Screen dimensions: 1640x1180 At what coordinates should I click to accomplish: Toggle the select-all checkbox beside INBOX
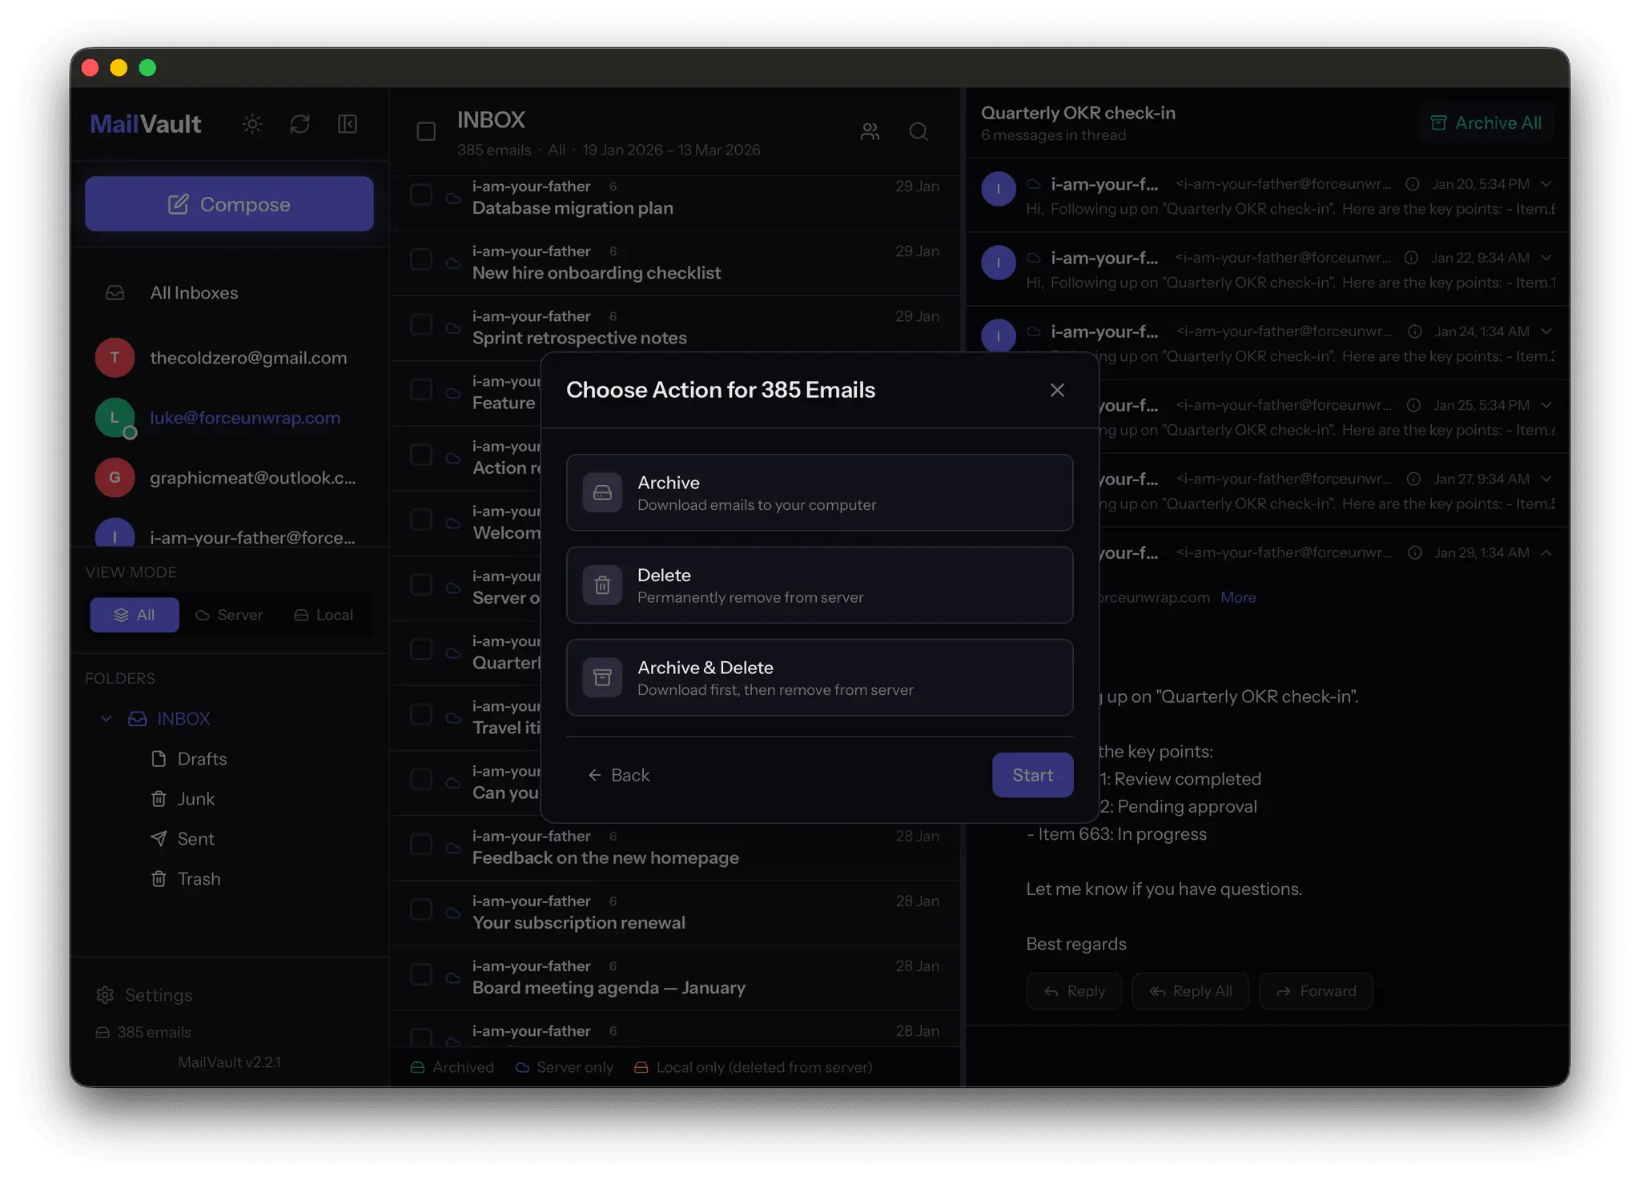426,131
